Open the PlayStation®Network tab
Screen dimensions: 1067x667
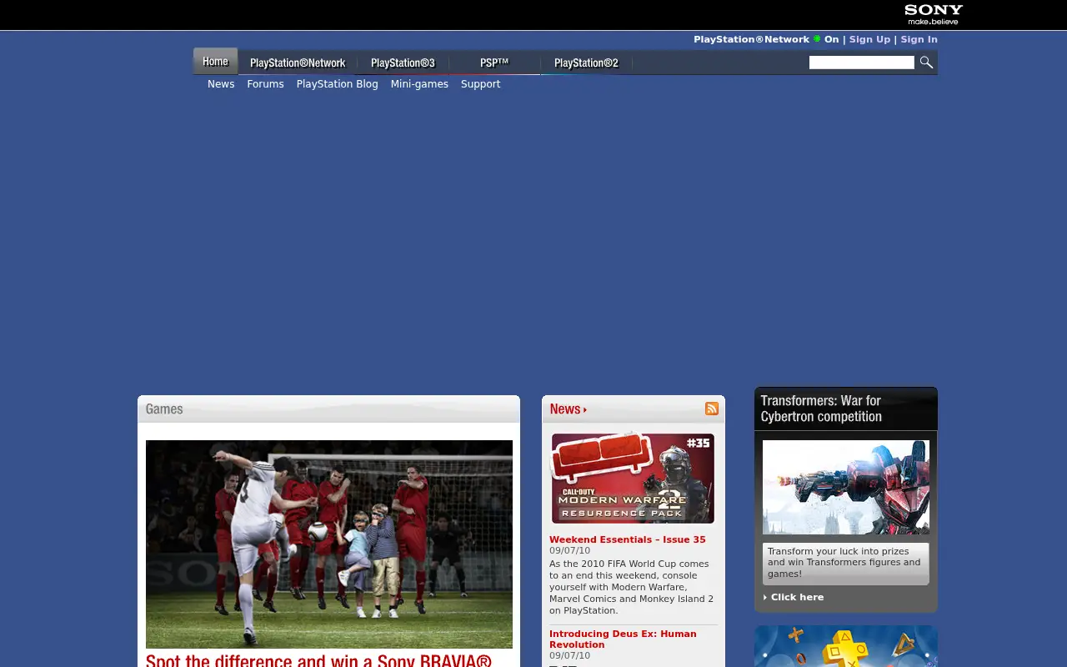[x=298, y=63]
